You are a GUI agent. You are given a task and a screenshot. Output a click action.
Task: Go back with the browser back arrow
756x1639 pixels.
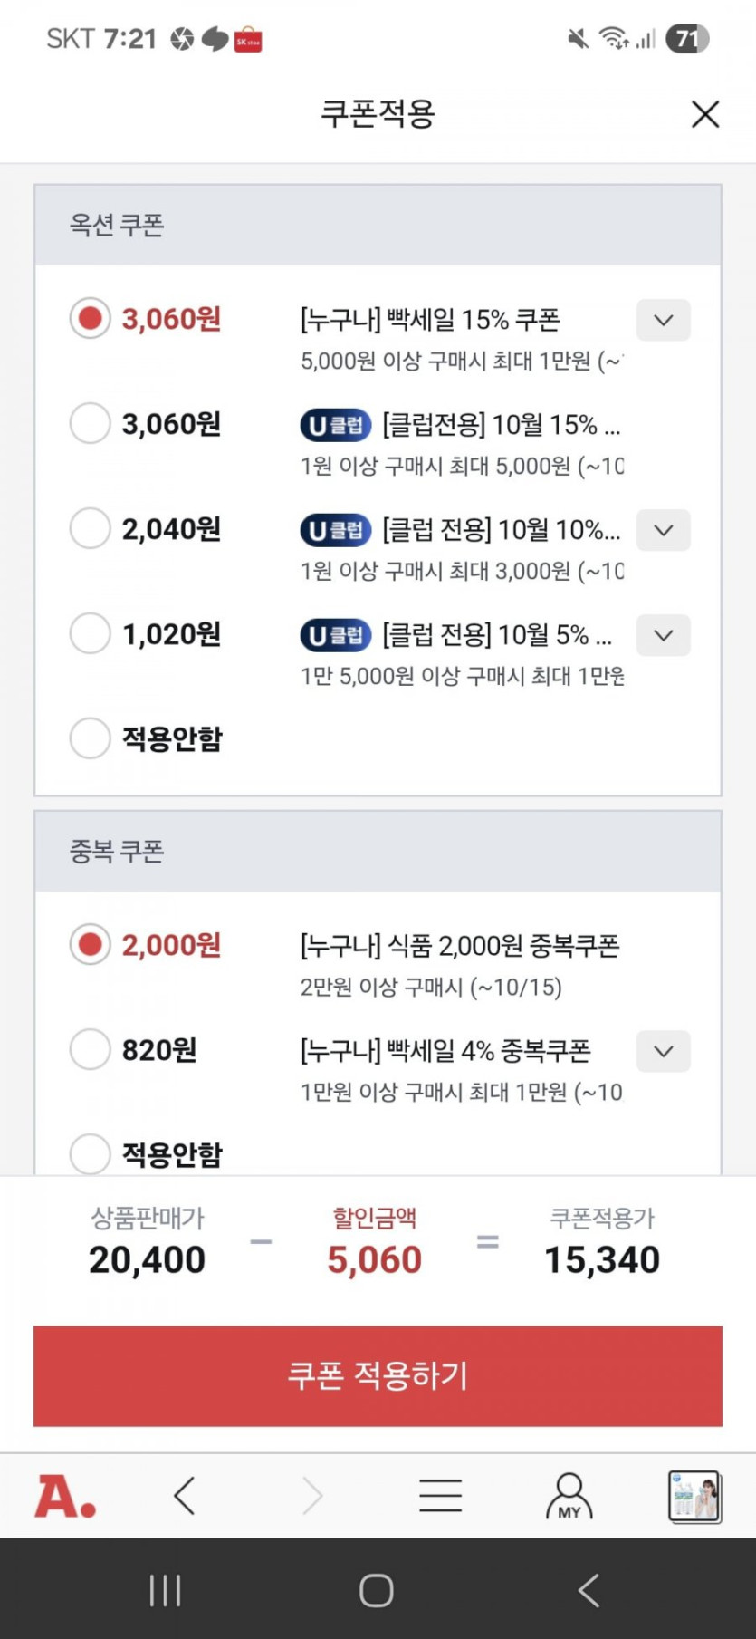(185, 1496)
